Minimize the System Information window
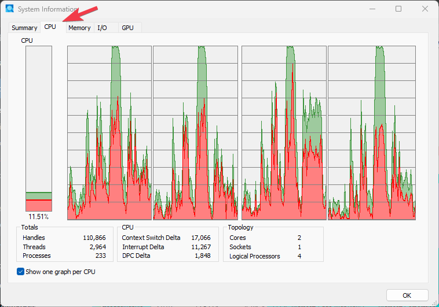439x307 pixels. point(372,9)
